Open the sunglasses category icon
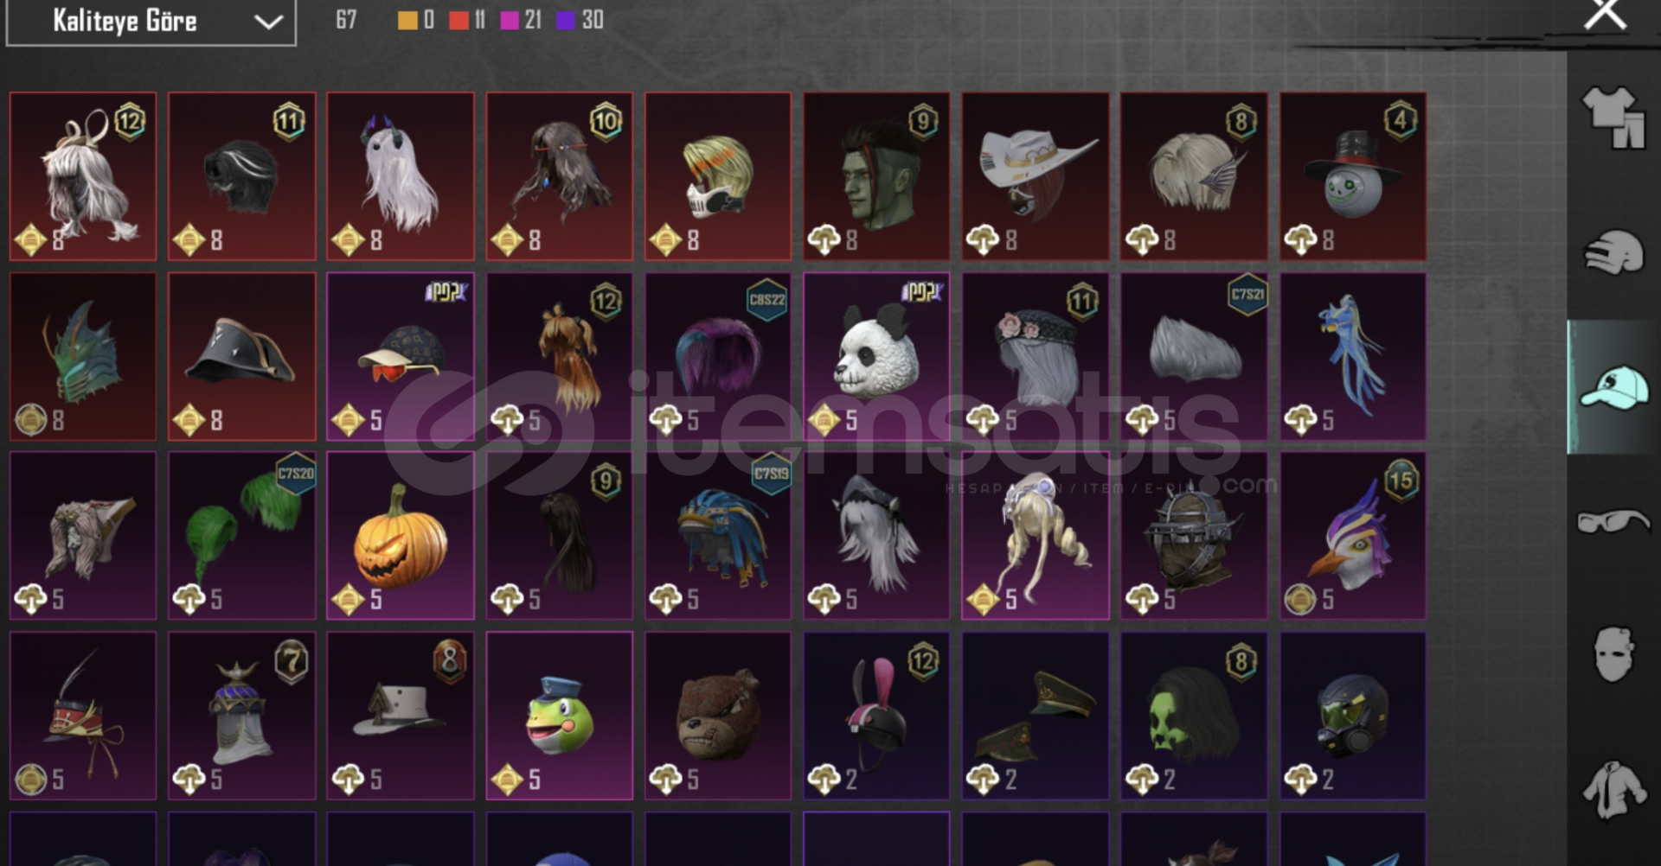Image resolution: width=1661 pixels, height=866 pixels. [x=1613, y=521]
